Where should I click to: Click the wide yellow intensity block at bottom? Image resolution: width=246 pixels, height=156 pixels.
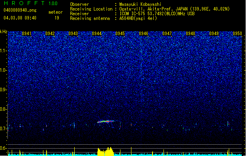[x=106, y=151]
